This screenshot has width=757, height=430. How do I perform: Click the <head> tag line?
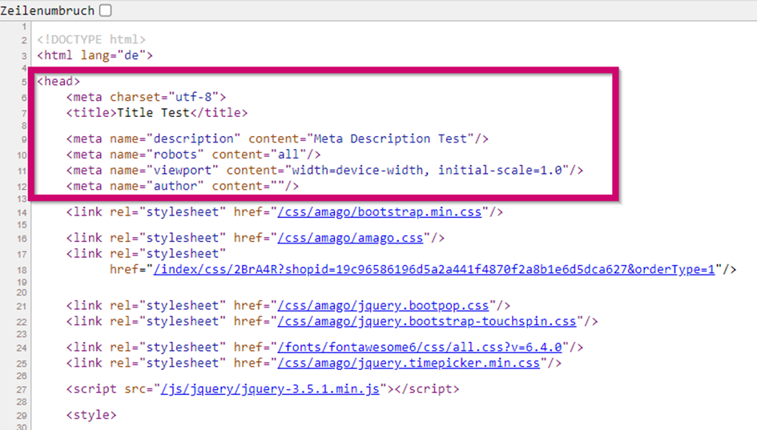pyautogui.click(x=58, y=81)
